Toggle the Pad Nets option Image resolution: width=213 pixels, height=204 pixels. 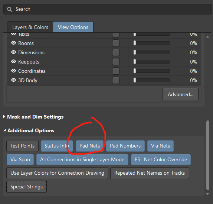90,146
